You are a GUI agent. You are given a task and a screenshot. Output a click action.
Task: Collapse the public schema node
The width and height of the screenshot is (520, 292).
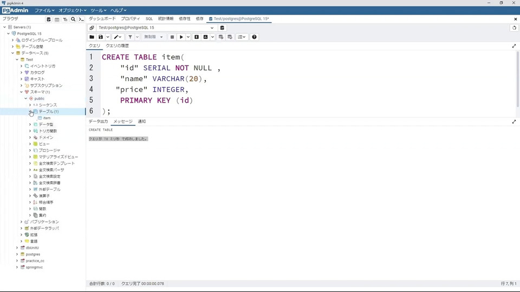26,98
